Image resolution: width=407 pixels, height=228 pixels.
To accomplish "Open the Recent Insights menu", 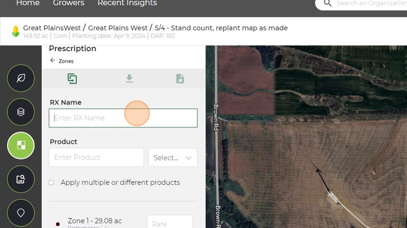I will coord(127,3).
